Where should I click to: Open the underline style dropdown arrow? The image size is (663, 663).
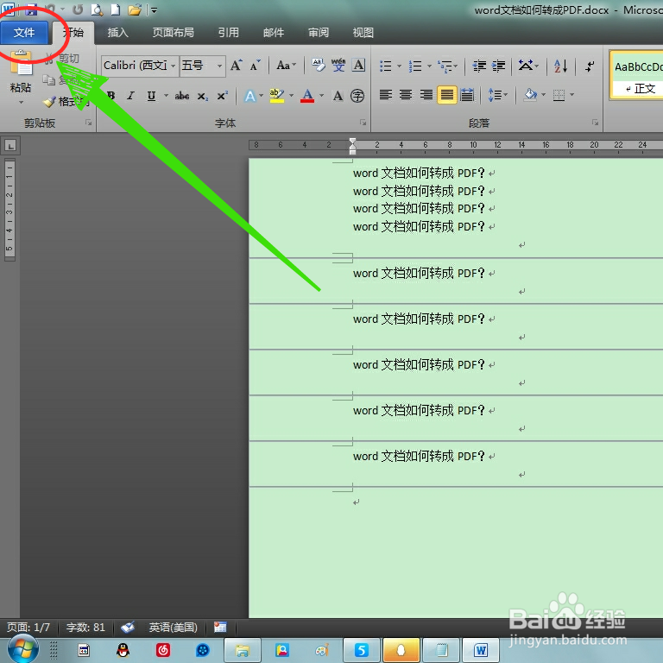(x=166, y=96)
